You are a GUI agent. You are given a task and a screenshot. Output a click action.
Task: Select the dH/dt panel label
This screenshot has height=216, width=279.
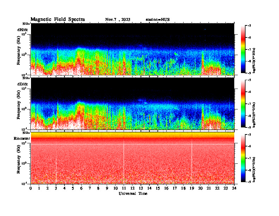coord(23,30)
